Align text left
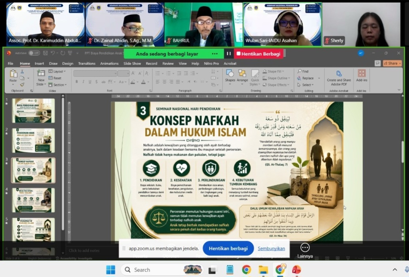 coord(158,82)
